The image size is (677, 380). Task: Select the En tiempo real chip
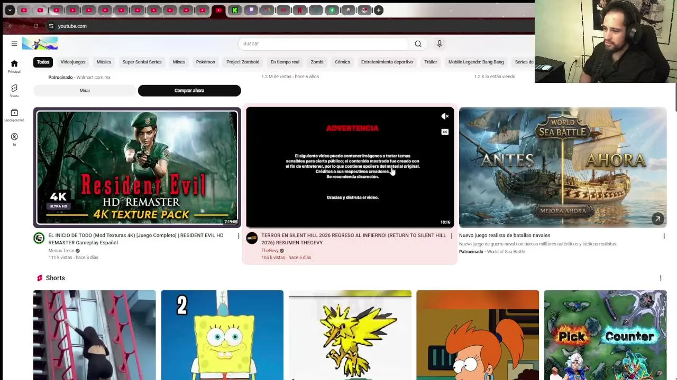285,62
